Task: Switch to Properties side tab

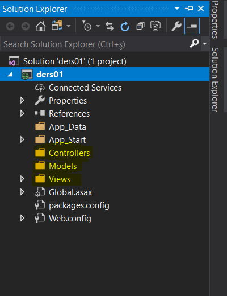Action: pos(216,20)
